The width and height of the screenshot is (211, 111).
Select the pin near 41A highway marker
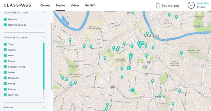(133, 12)
